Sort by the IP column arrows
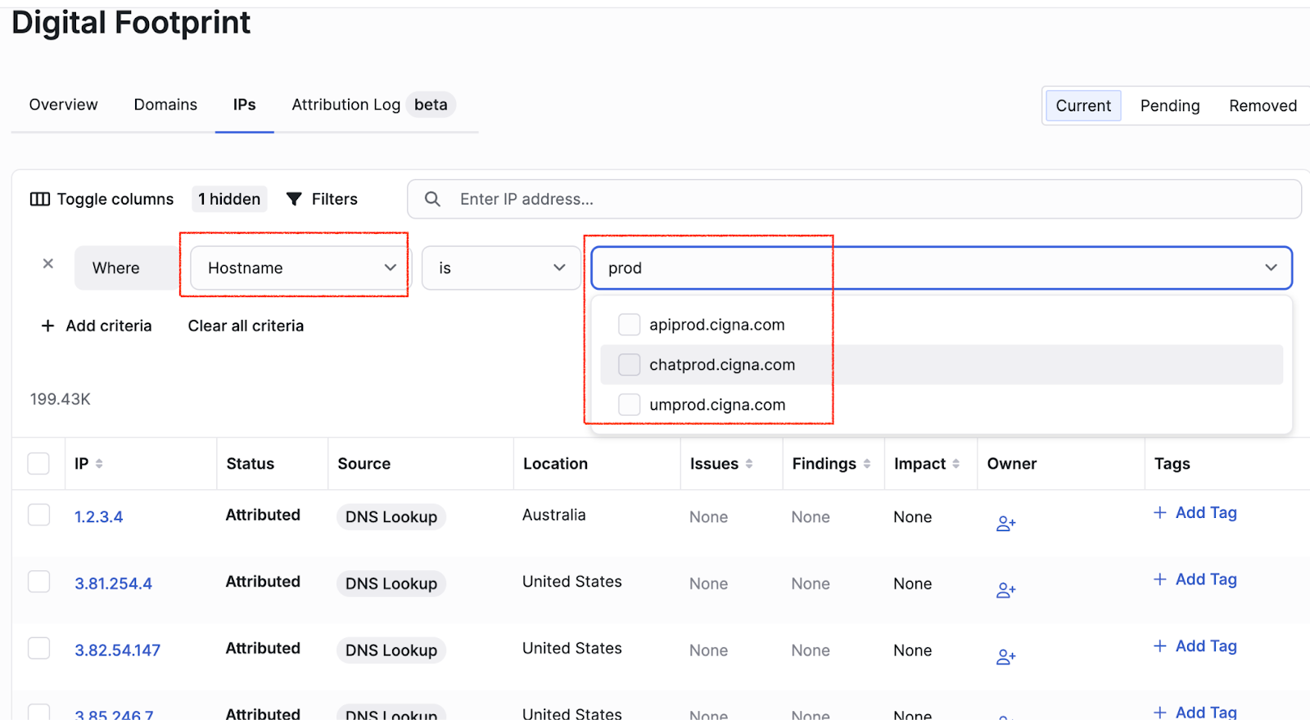1310x720 pixels. click(99, 464)
